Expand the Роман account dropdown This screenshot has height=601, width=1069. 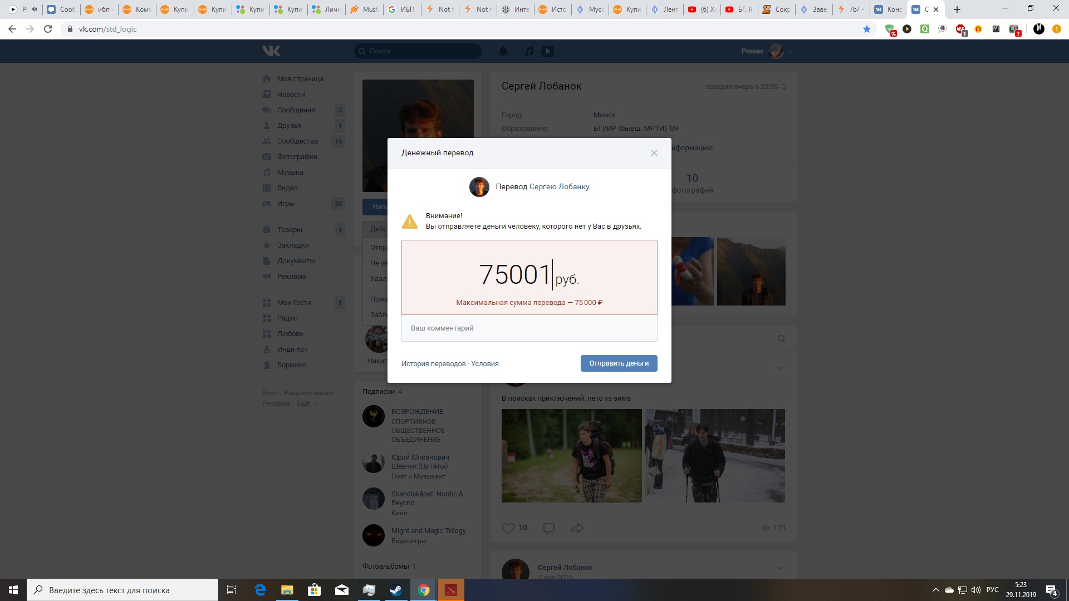pyautogui.click(x=767, y=51)
